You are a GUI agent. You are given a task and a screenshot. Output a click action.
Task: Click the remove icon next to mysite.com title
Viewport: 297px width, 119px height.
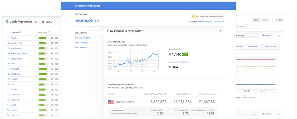[98, 20]
